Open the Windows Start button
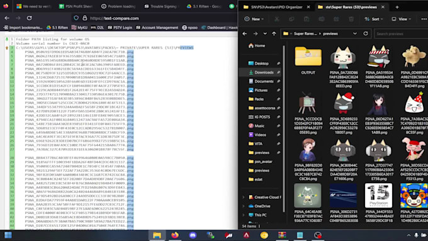The height and width of the screenshot is (241, 428). tap(8, 235)
